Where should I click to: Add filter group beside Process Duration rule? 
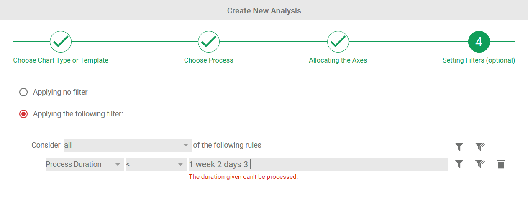click(479, 164)
